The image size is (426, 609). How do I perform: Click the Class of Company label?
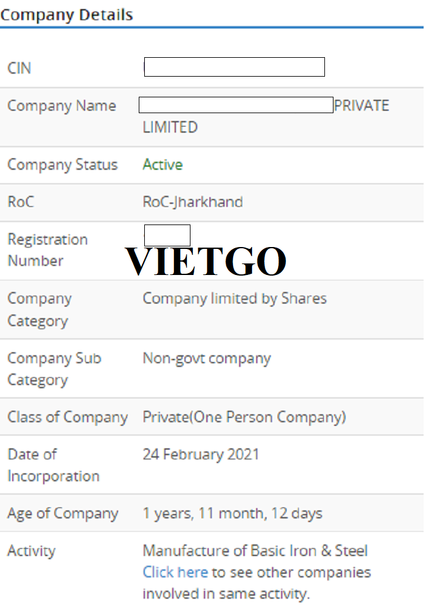(x=67, y=417)
